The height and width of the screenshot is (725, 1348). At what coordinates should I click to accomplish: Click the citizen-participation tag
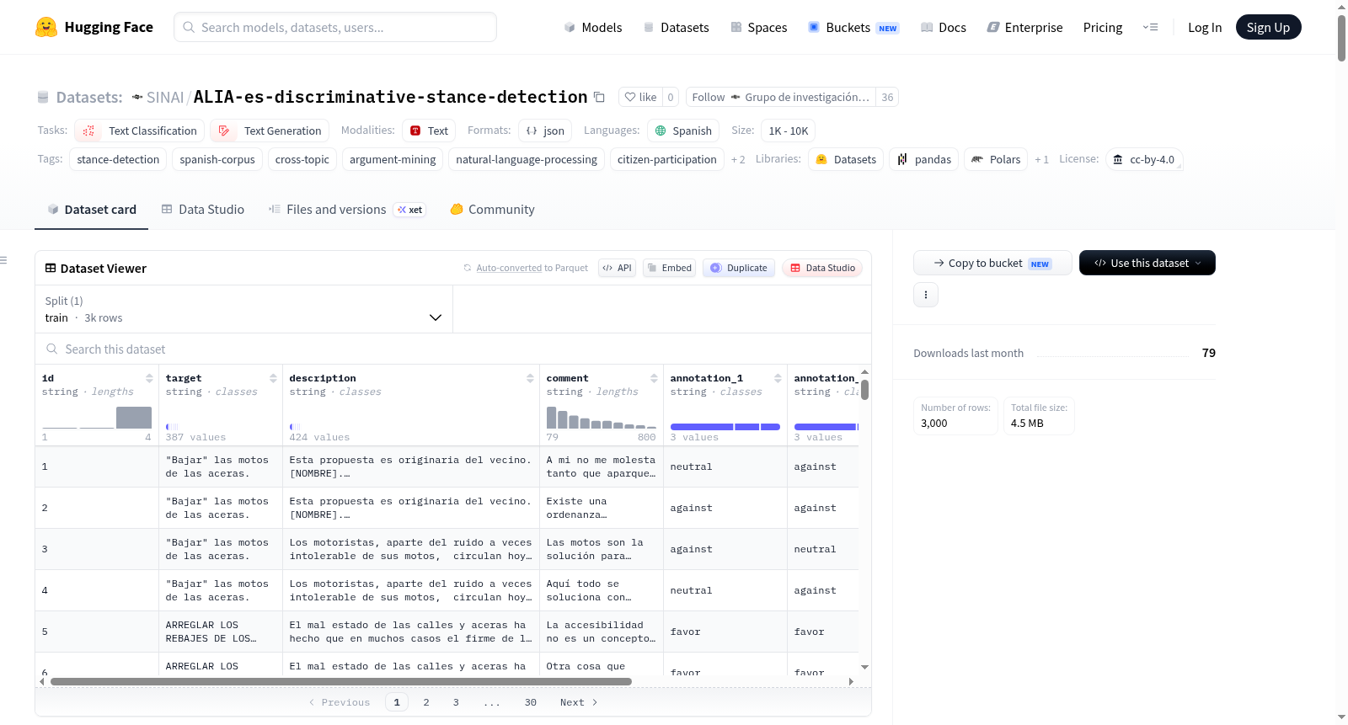click(667, 159)
